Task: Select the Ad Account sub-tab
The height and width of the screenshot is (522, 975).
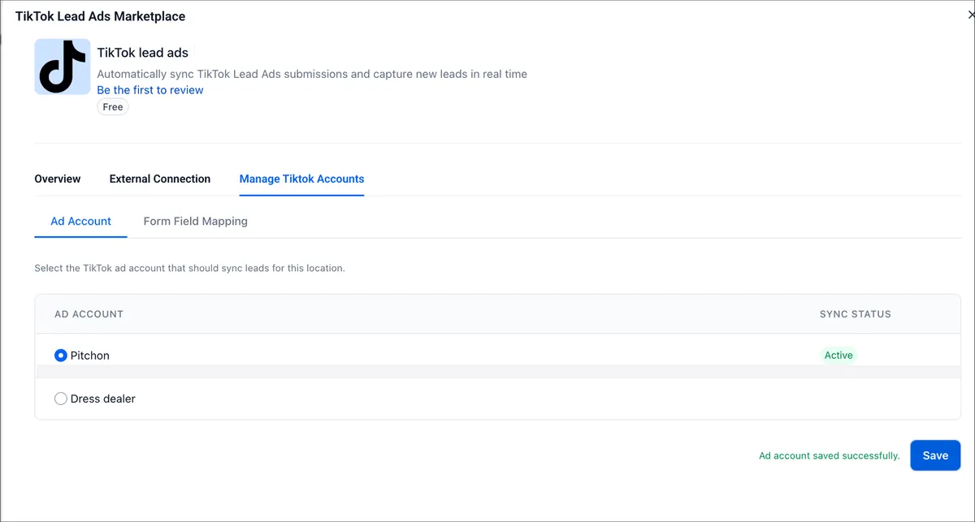Action: click(81, 221)
